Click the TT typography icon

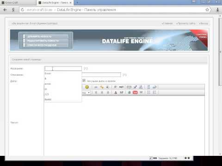tap(141, 92)
